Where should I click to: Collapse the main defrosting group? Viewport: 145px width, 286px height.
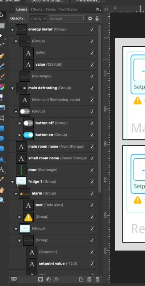[x=12, y=88]
